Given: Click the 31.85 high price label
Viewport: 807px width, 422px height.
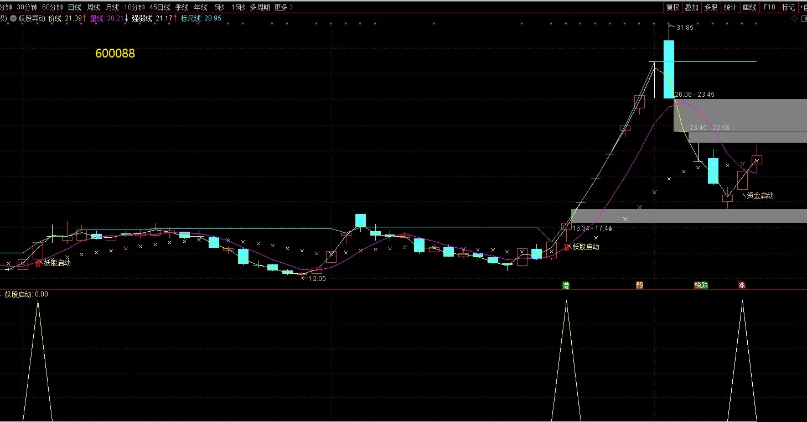Looking at the screenshot, I should [x=685, y=28].
